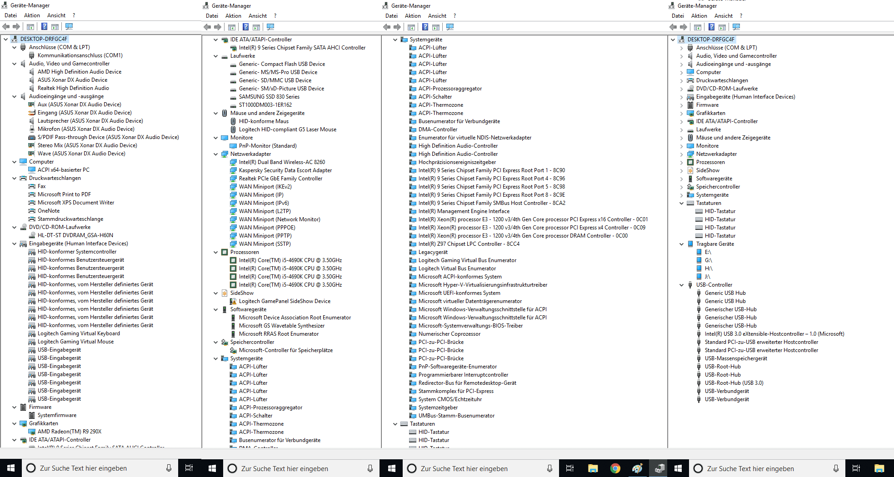
Task: Click the search box in the leftmost taskbar
Action: pyautogui.click(x=100, y=468)
